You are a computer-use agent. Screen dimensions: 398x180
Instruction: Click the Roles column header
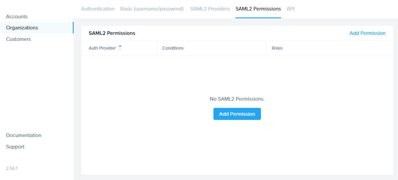277,48
